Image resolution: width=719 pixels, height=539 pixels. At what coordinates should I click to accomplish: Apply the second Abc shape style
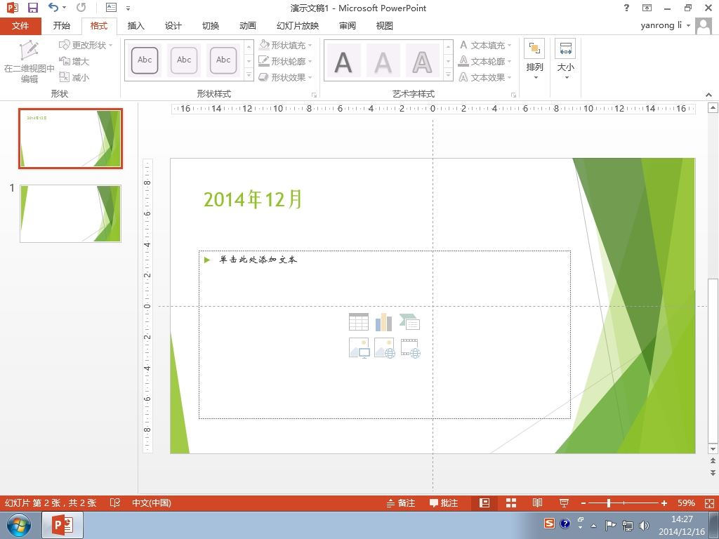(x=184, y=60)
